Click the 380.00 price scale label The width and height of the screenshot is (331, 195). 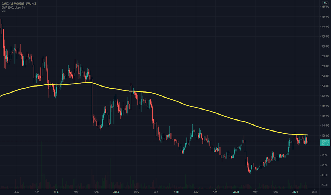click(325, 7)
